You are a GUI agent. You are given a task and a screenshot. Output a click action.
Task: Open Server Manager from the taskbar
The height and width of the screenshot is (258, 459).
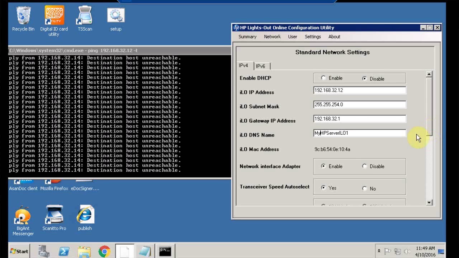(x=44, y=251)
